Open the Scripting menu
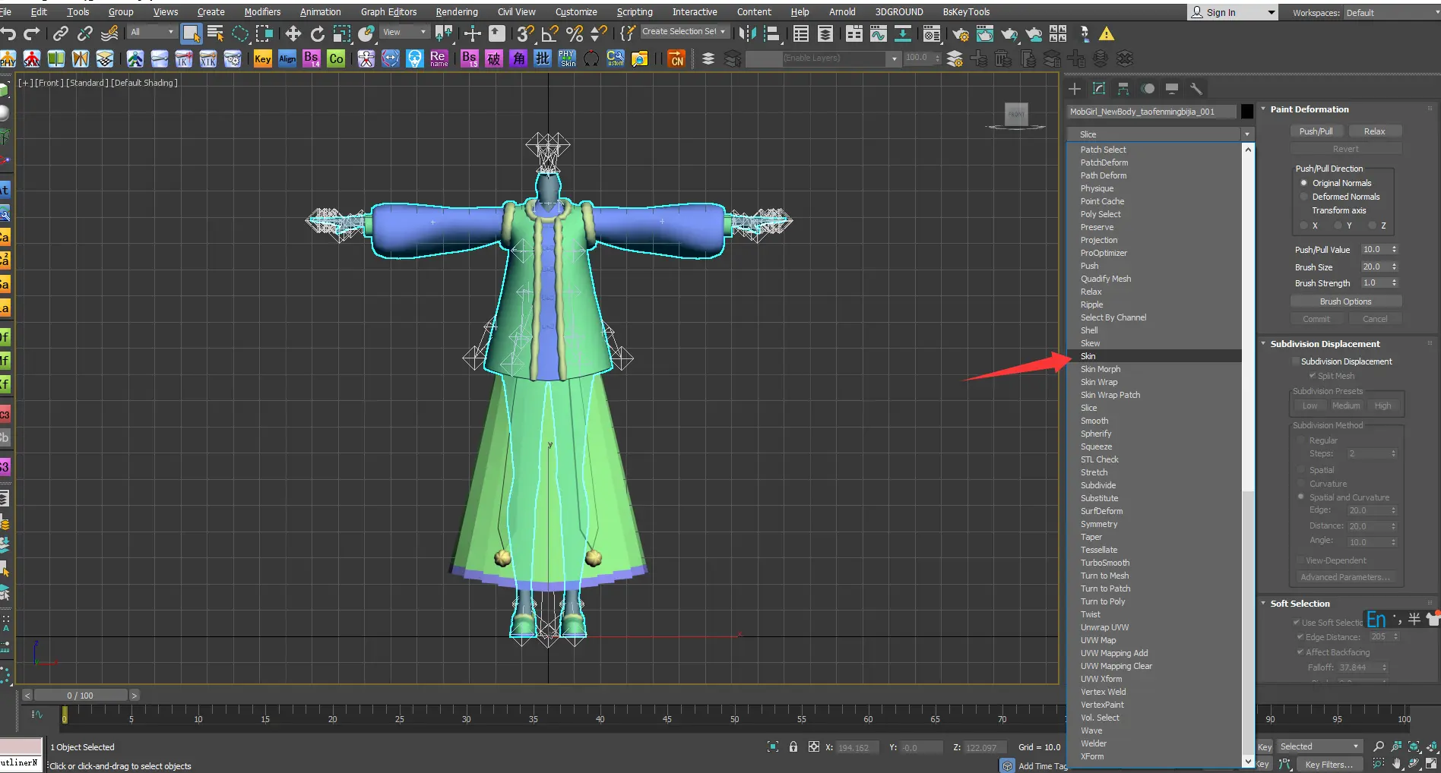 click(635, 12)
